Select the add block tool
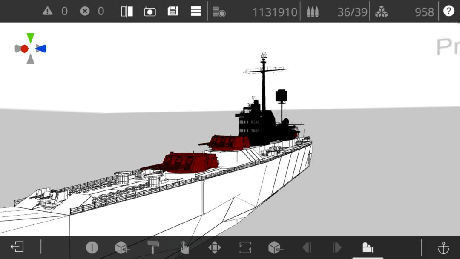460x259 pixels. tap(122, 247)
